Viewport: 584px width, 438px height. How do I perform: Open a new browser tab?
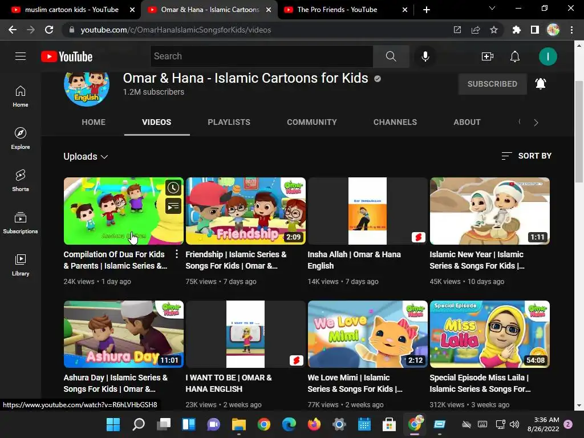(427, 10)
